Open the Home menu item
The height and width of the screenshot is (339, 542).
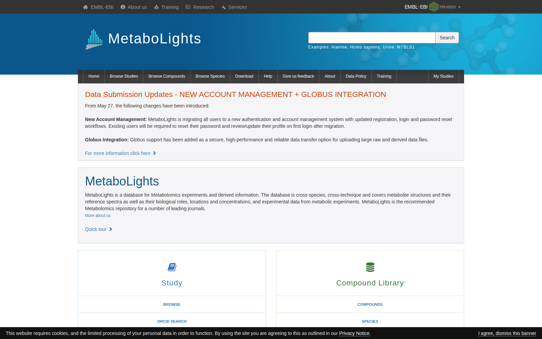click(x=94, y=76)
